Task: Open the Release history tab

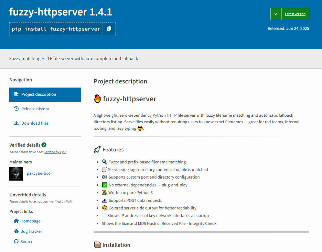Action: click(45, 109)
